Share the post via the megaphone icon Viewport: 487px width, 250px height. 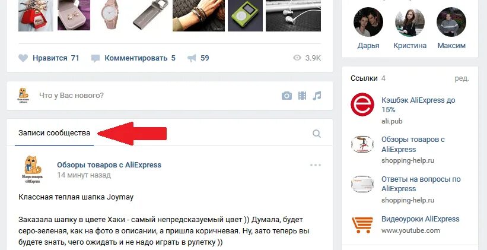[x=192, y=58]
